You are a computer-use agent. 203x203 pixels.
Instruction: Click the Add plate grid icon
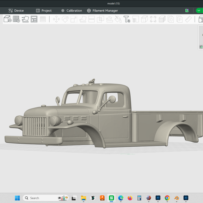click(17, 19)
